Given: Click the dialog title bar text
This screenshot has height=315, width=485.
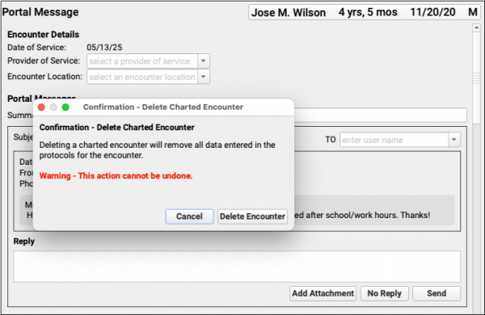Looking at the screenshot, I should click(x=163, y=107).
